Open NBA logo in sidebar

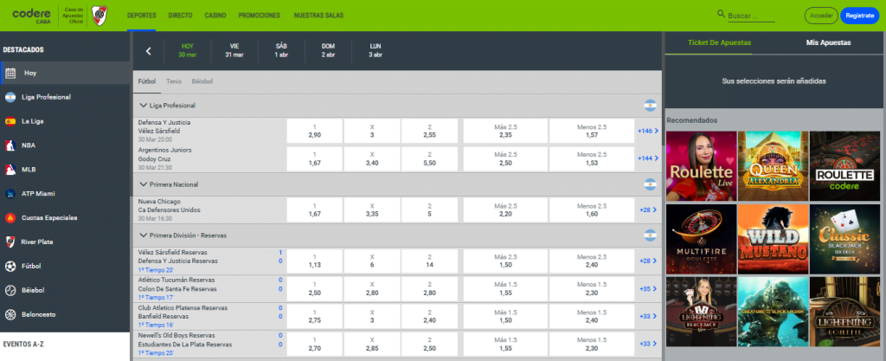[10, 145]
